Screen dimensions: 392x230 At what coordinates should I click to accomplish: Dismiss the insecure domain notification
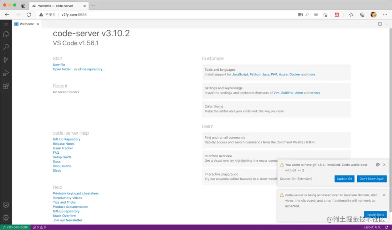[x=384, y=195]
